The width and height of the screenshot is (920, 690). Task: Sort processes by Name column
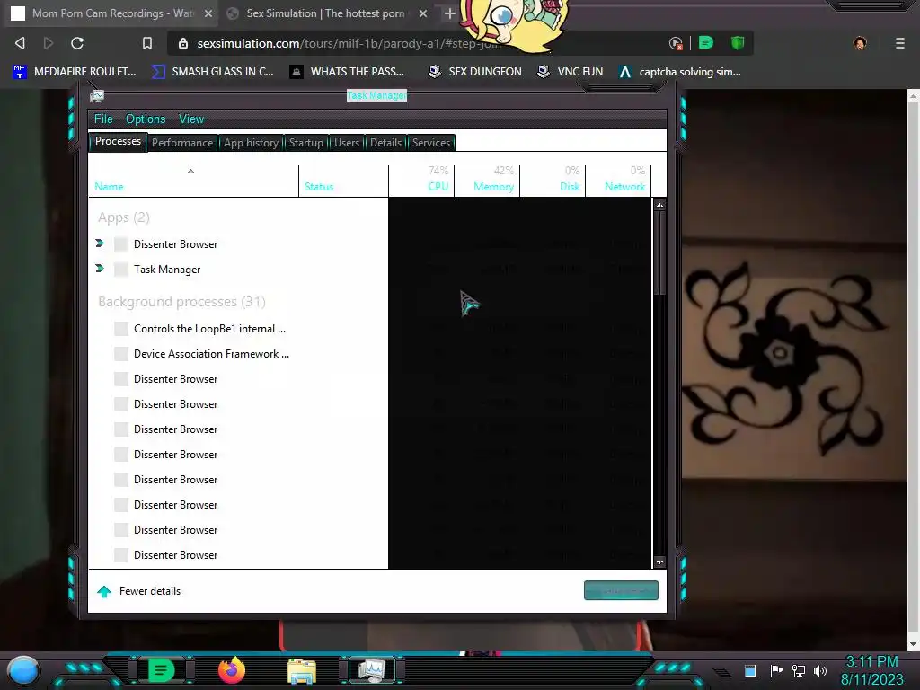tap(194, 181)
